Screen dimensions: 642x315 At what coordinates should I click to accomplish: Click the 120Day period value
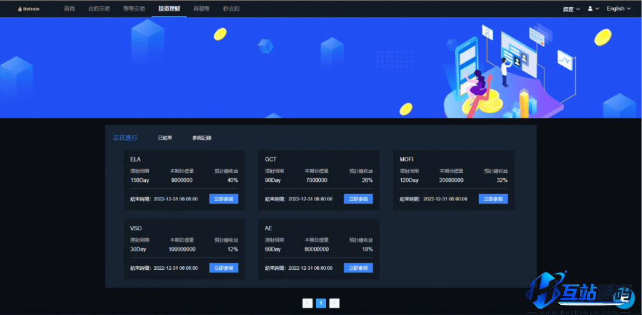tap(410, 180)
